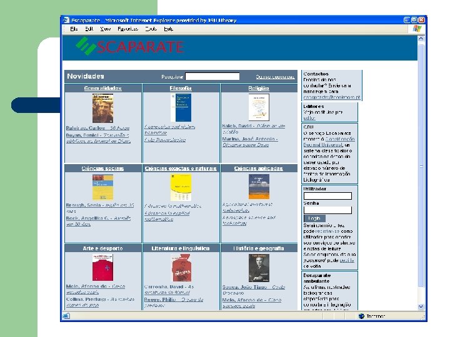Screen dimensions: 450x337
Task: Click the Internet Explorer page icon in title bar
Action: point(66,20)
